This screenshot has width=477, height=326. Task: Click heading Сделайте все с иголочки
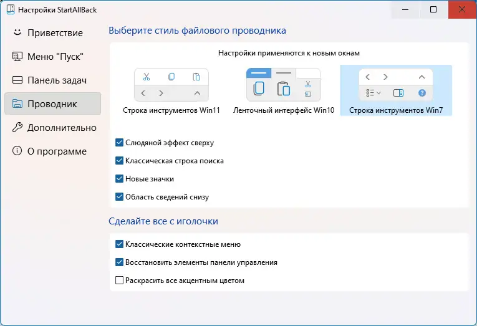[x=163, y=221]
